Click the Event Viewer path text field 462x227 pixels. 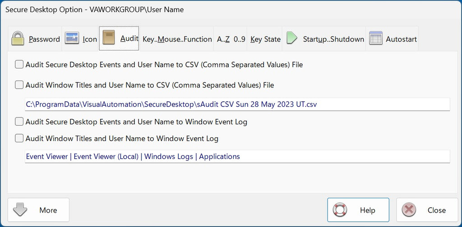pos(237,157)
